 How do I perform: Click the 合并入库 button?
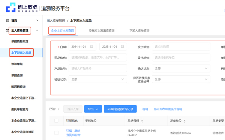[x=73, y=109]
